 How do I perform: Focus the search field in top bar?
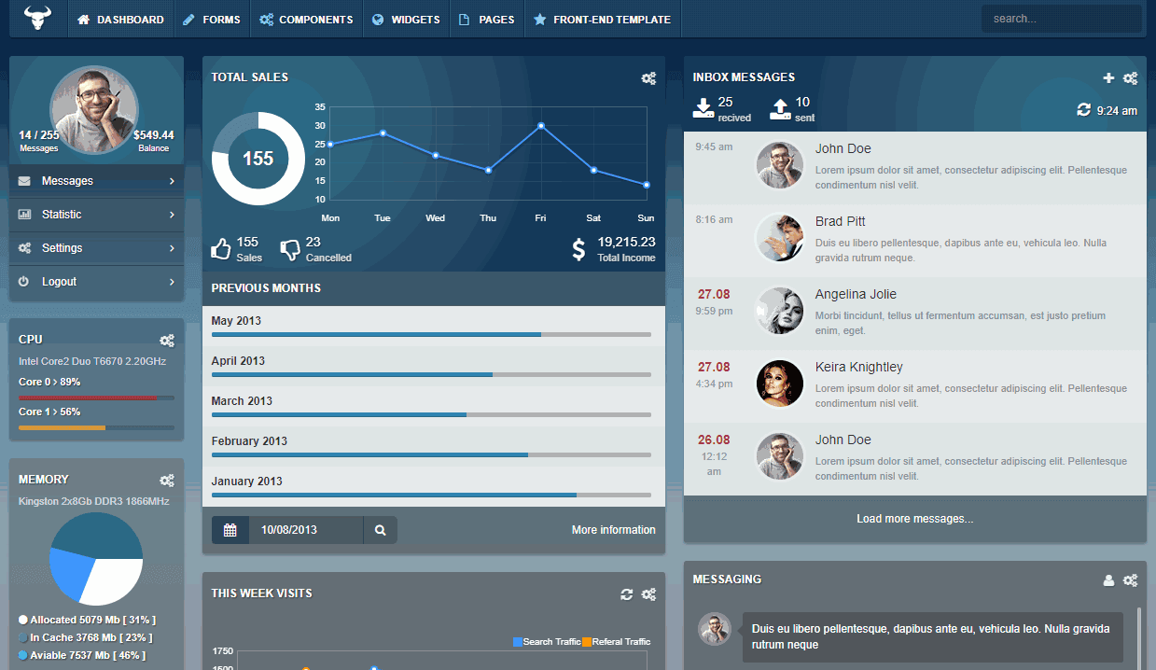coord(1061,19)
